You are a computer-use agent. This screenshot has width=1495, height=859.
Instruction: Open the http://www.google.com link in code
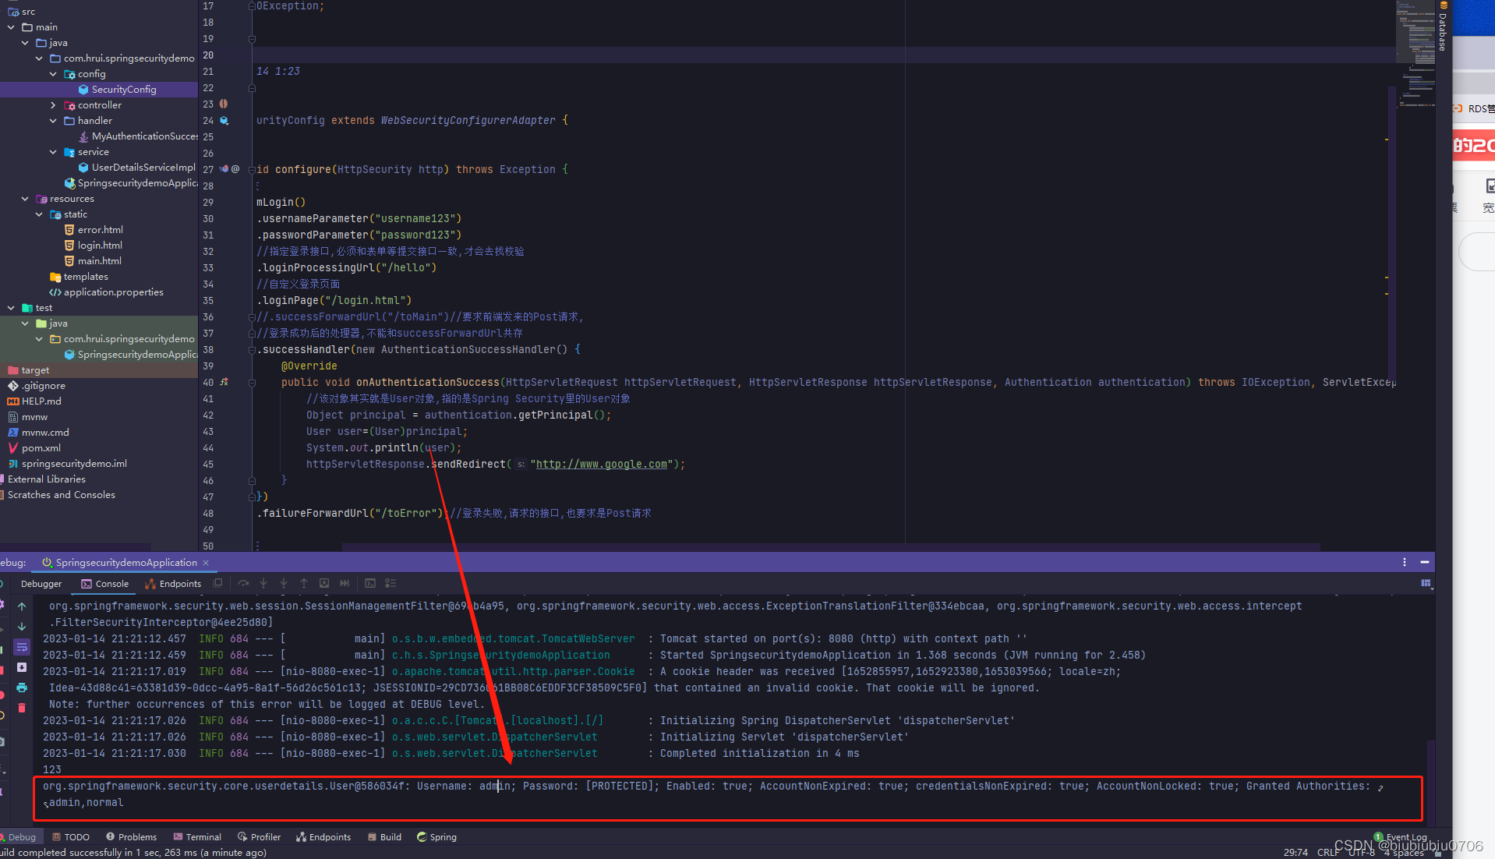601,465
